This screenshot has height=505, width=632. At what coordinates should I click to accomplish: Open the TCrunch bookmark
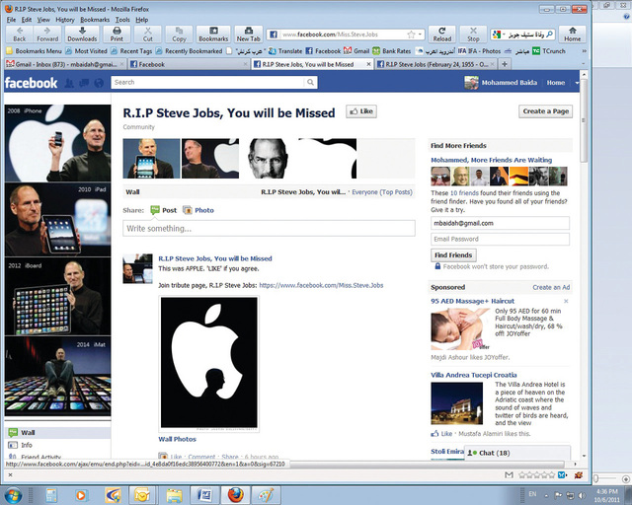[x=549, y=51]
